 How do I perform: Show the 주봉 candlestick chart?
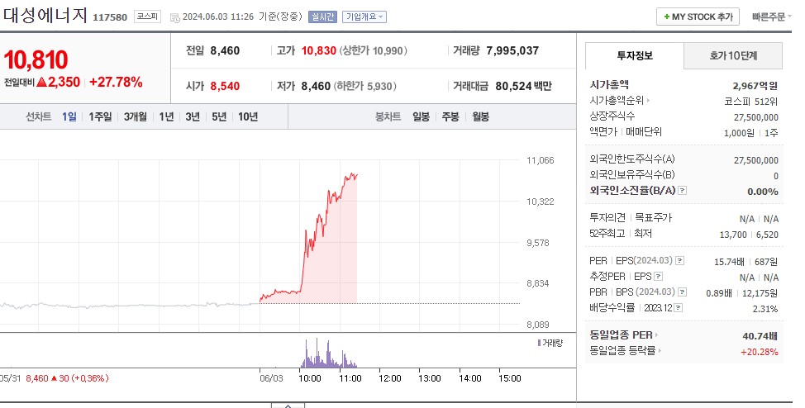click(x=450, y=117)
